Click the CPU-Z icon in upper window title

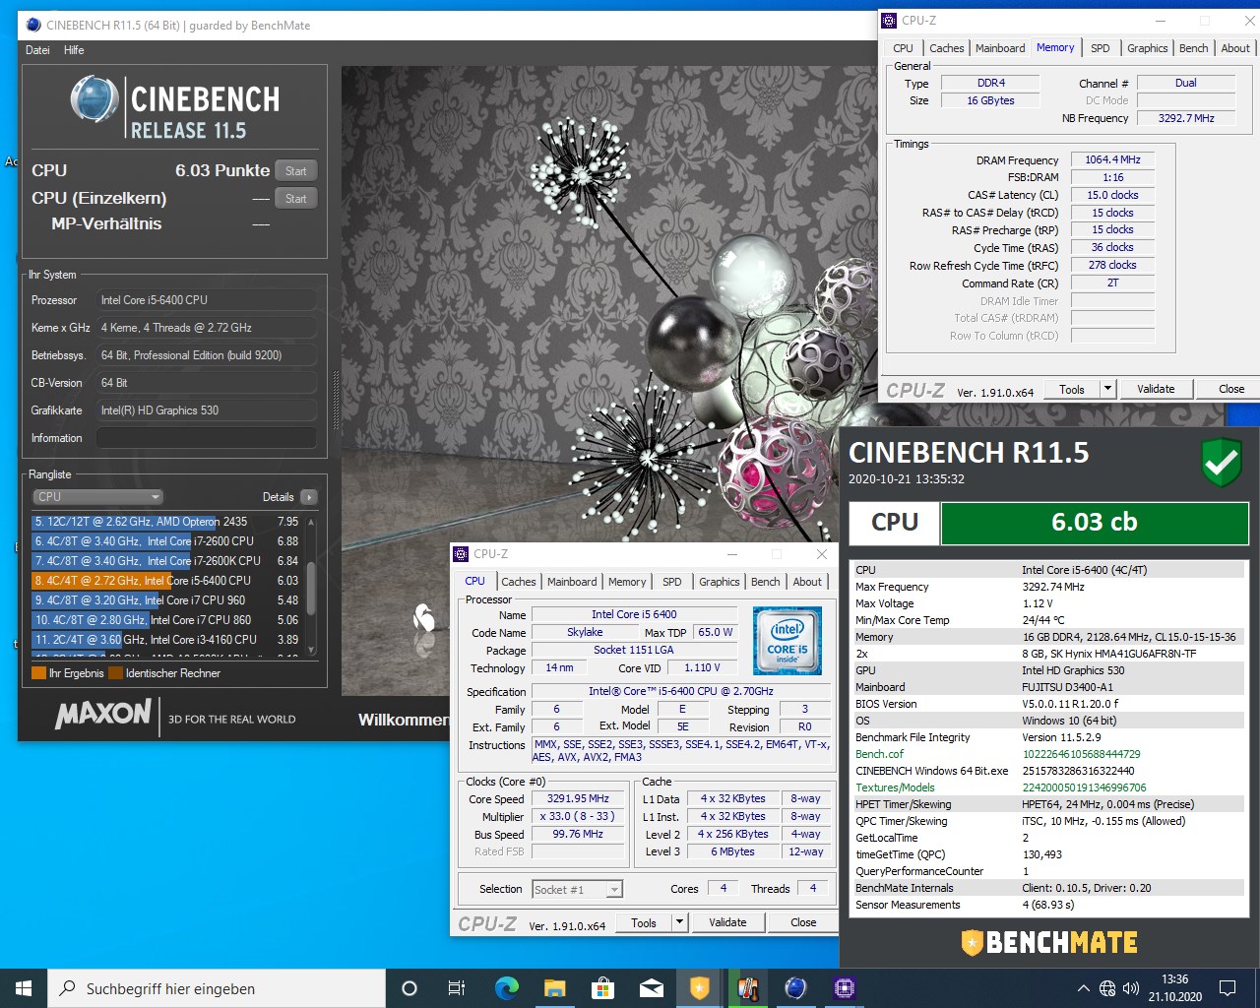point(890,20)
